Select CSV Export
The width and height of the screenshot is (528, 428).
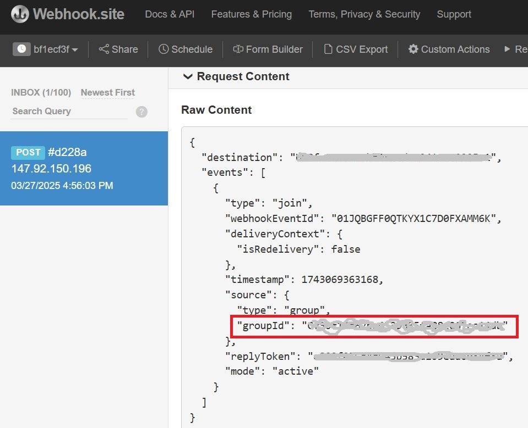click(357, 49)
